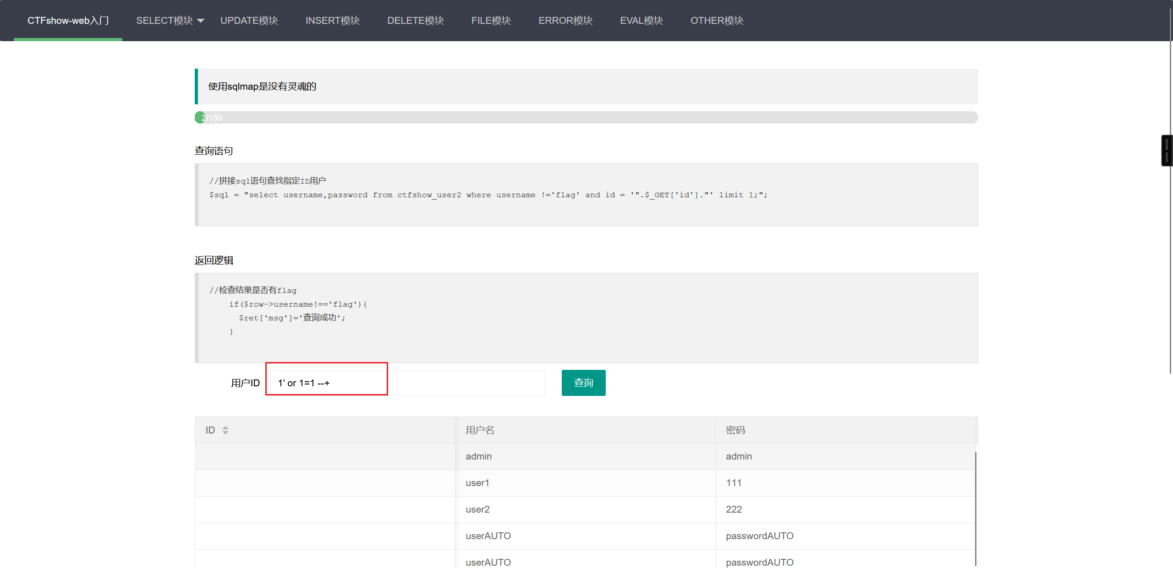Go to the INSERT模块 menu
This screenshot has width=1173, height=568.
[x=332, y=21]
